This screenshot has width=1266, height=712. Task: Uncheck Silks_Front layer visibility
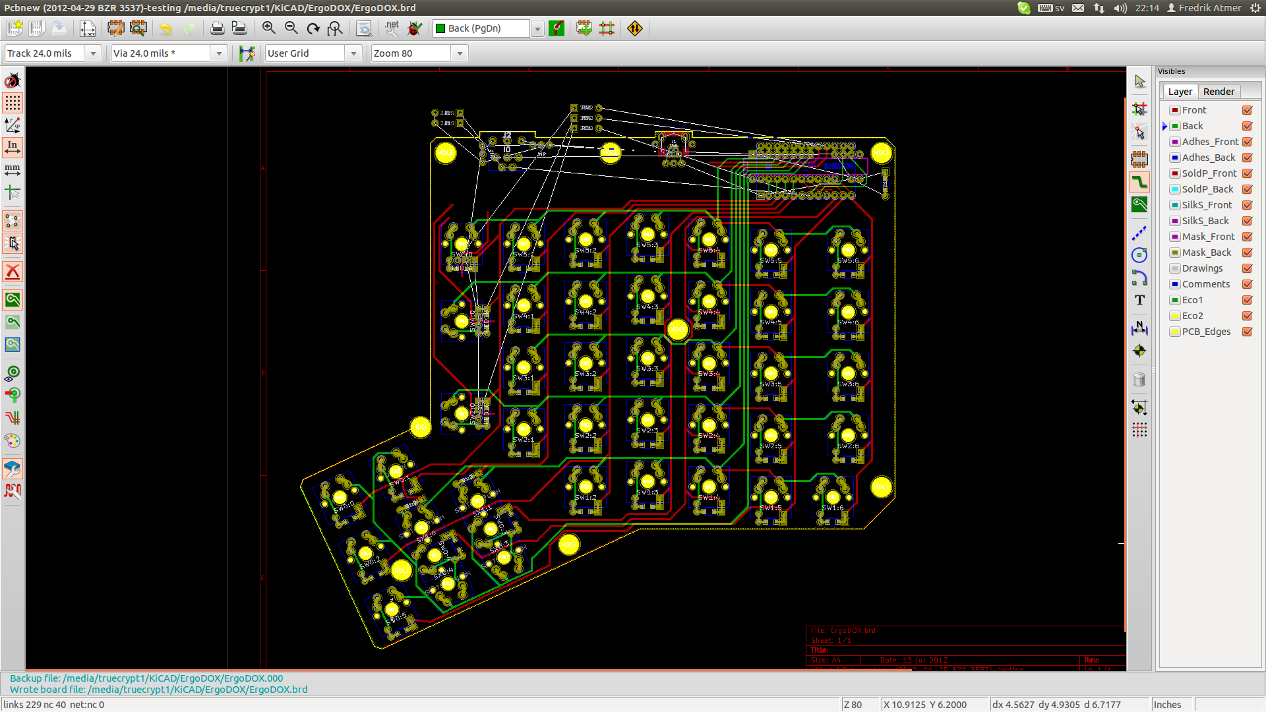point(1247,205)
